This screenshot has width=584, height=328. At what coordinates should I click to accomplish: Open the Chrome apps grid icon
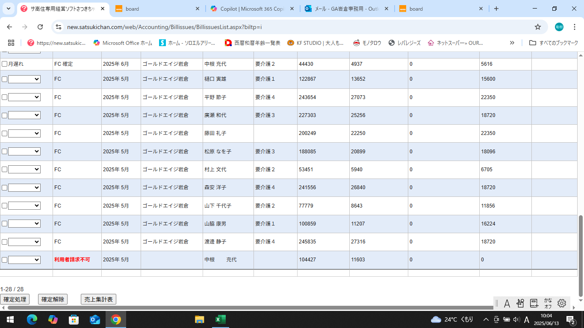coord(11,43)
